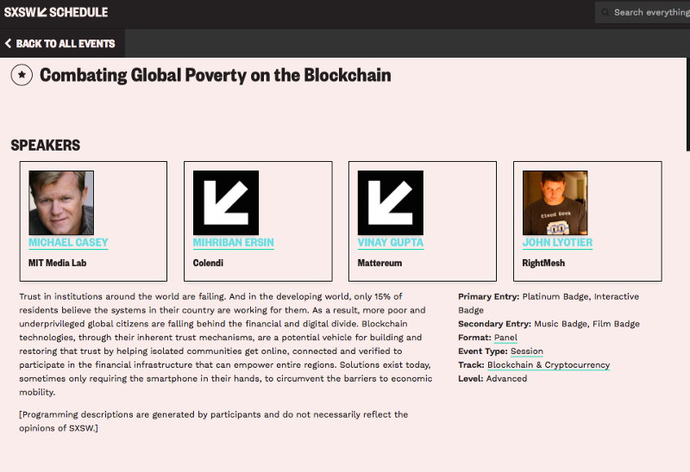
Task: Open Mihriban Ersin's speaker profile link
Action: coord(233,243)
